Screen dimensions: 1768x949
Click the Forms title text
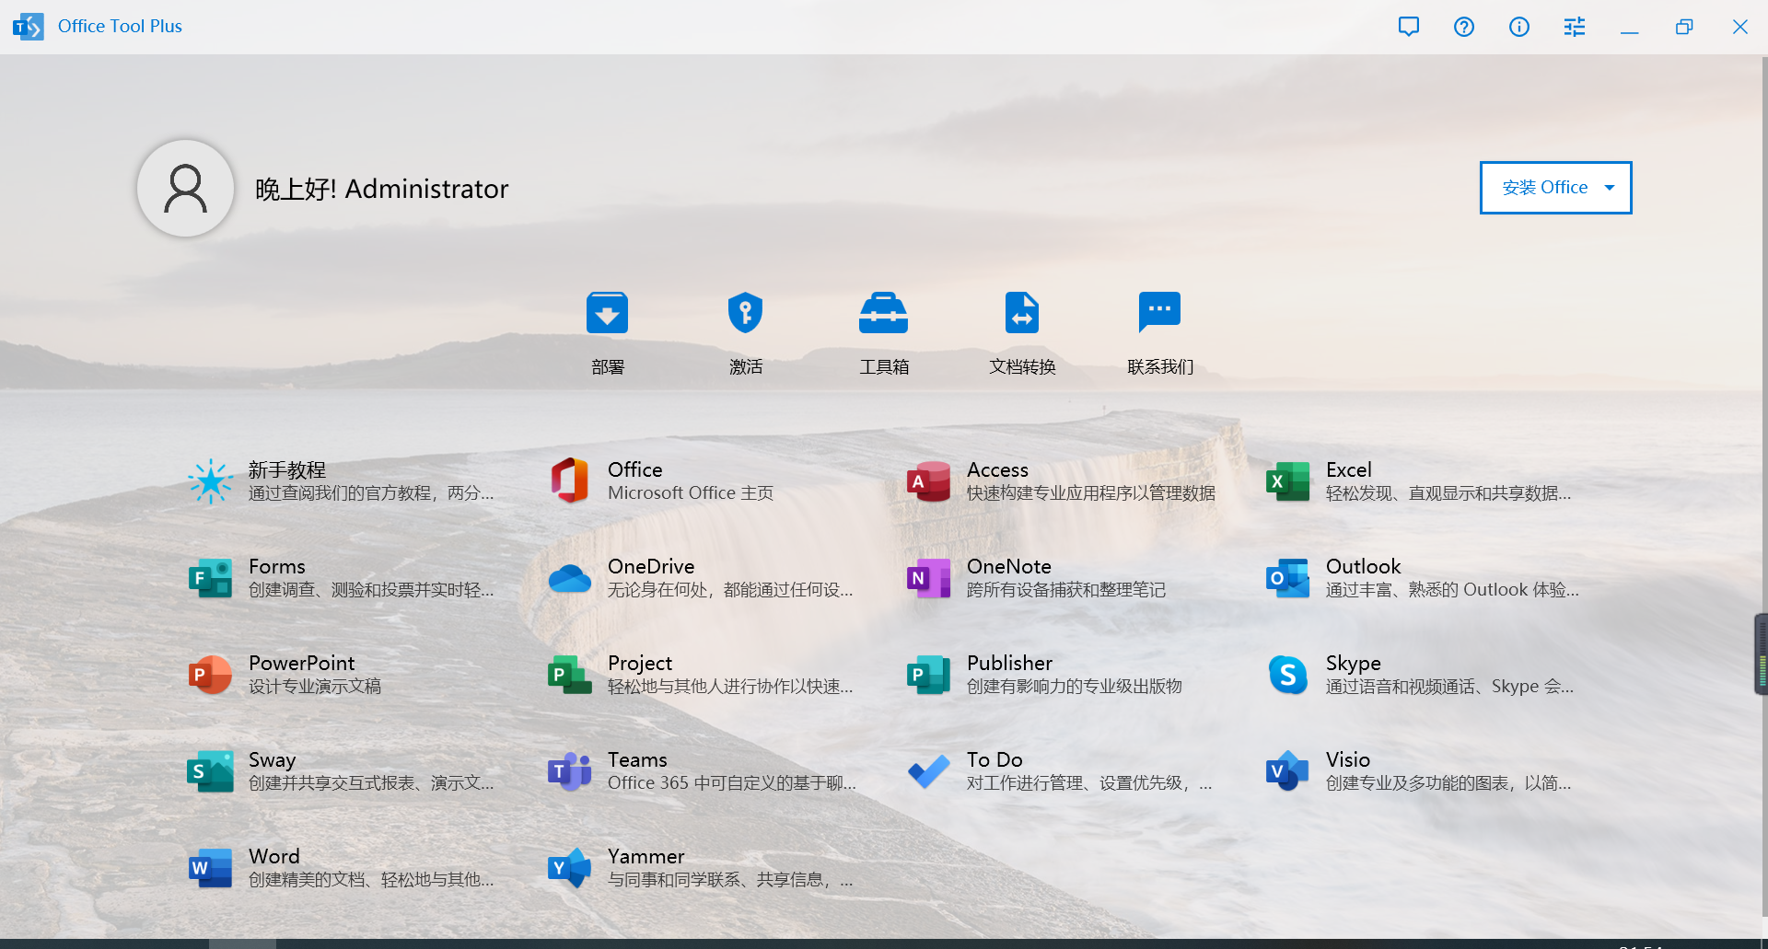[x=277, y=567]
